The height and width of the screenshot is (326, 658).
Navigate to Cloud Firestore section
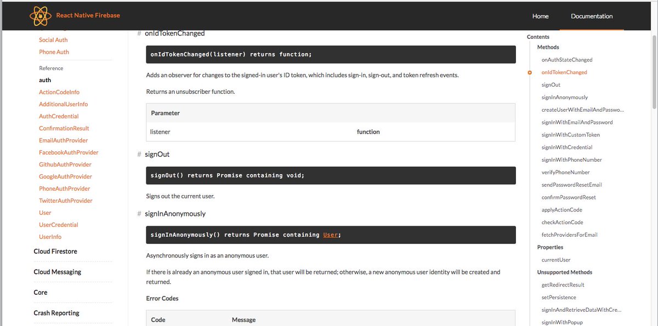click(x=56, y=250)
